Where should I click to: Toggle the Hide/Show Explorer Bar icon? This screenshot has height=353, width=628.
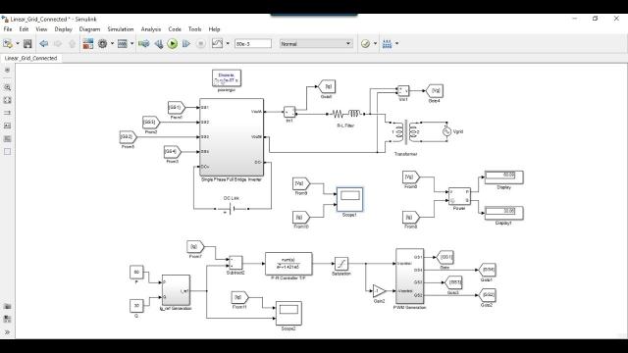(7, 71)
